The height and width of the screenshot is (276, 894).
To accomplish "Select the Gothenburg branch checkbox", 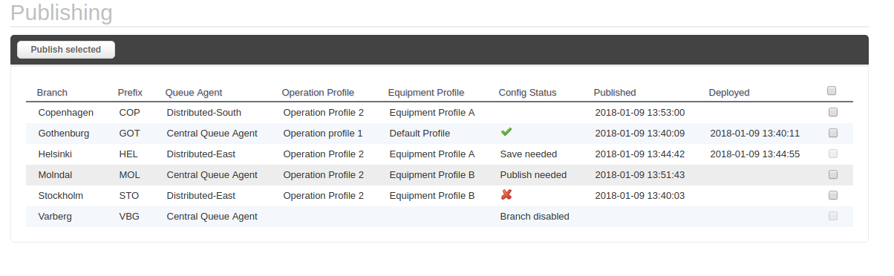I will point(833,133).
